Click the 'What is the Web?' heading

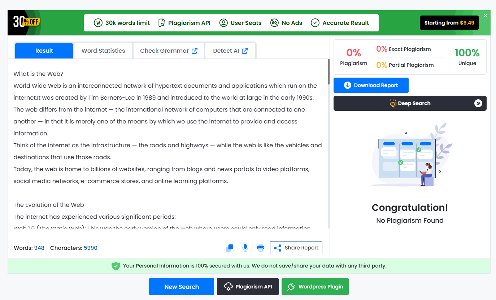point(39,74)
